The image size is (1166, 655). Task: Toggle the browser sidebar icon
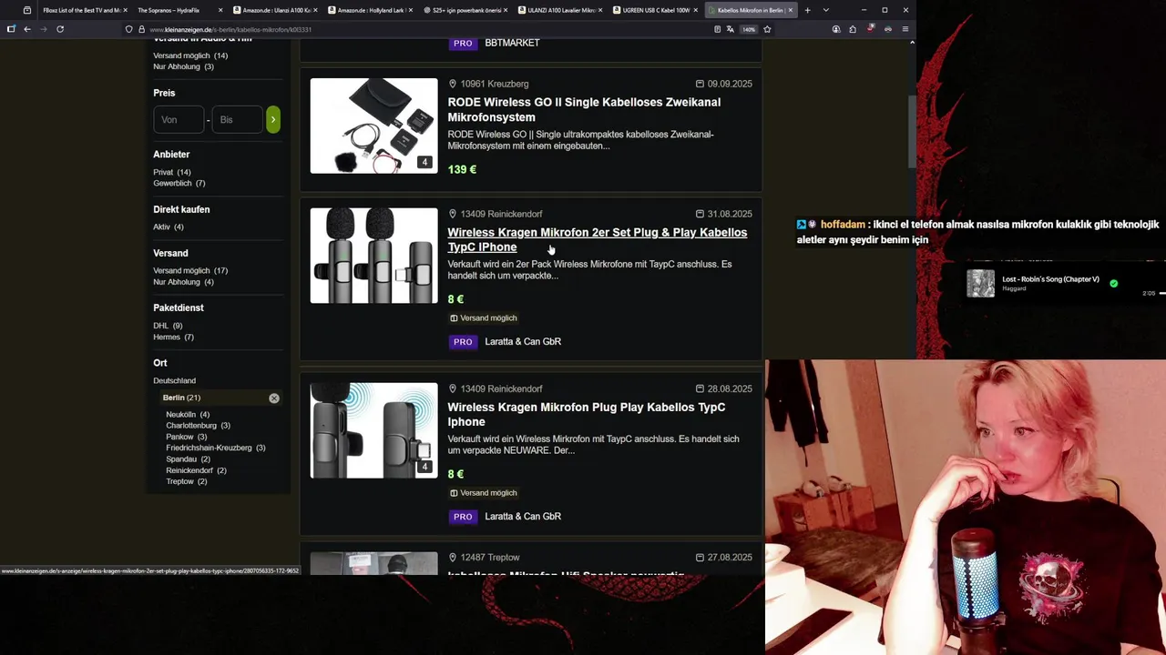[11, 29]
